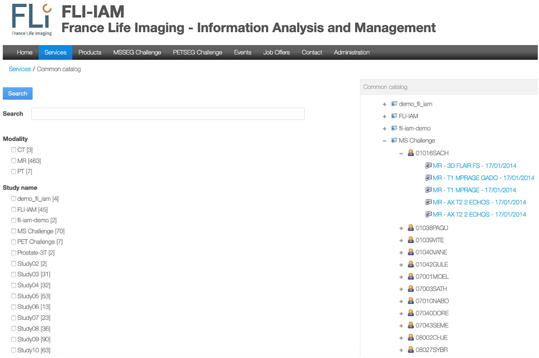Viewport: 539px width, 358px height.
Task: Tick the fli-iam-demo [2] checkbox
Action: click(14, 220)
